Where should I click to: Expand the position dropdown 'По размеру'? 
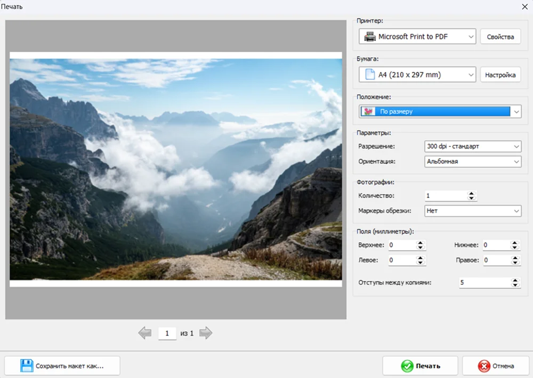[x=440, y=111]
